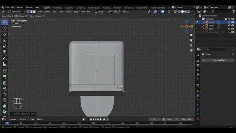
Task: Open the Edit Mode dropdown
Action: [x=17, y=11]
